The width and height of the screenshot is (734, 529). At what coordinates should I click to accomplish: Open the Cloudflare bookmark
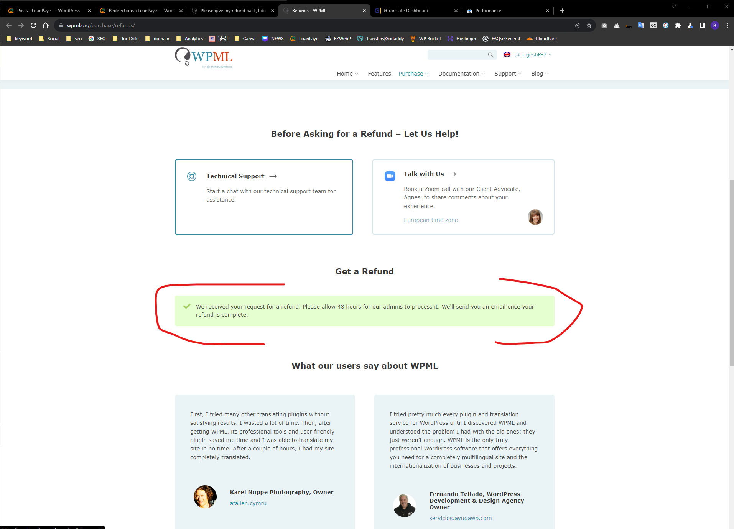[x=542, y=39]
